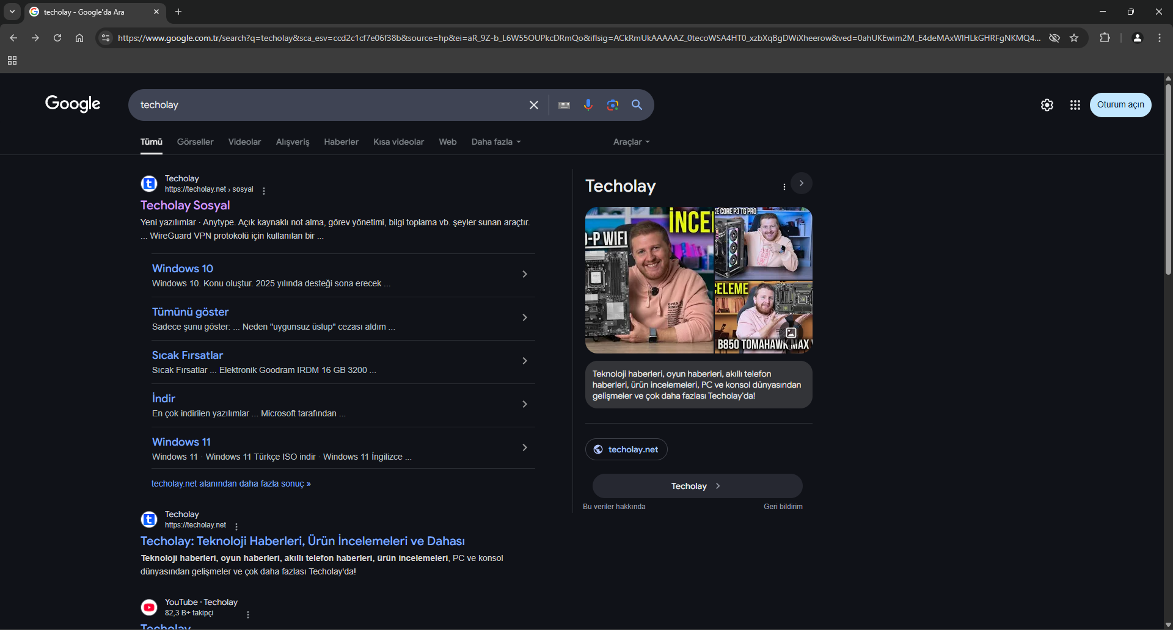Open a new browser tab
The height and width of the screenshot is (630, 1173).
click(x=178, y=12)
